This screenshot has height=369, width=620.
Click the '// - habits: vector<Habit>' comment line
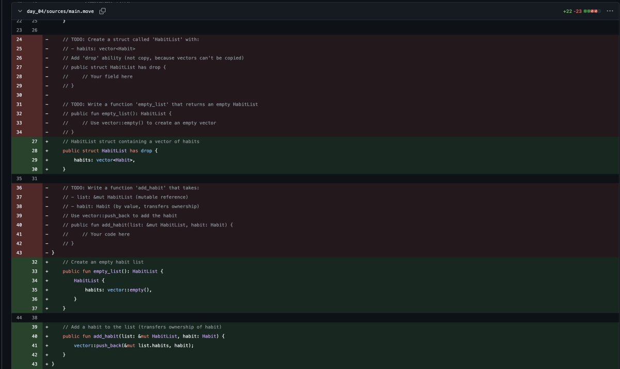(x=99, y=49)
